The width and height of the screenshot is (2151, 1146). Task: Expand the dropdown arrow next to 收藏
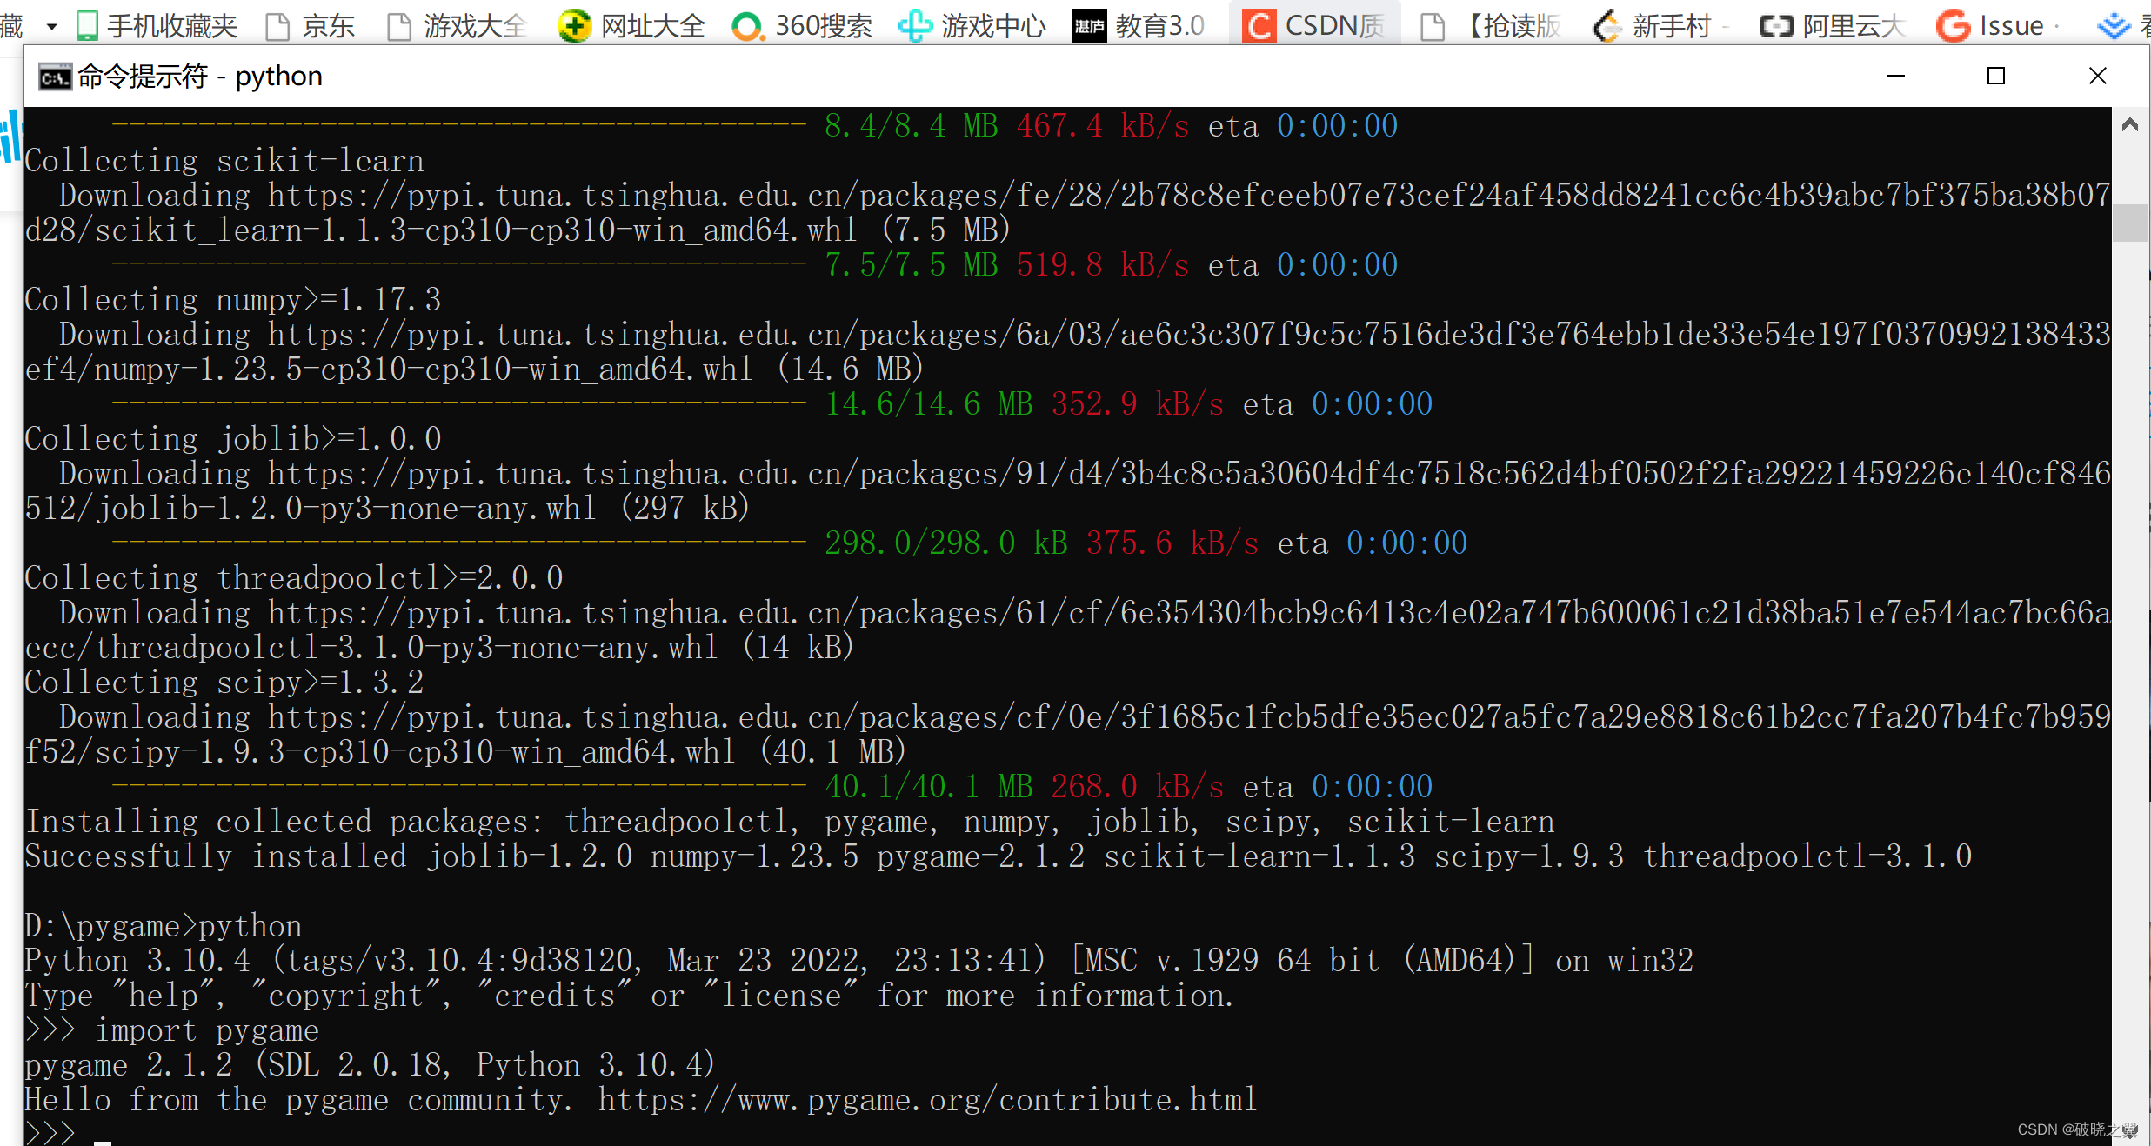point(52,27)
